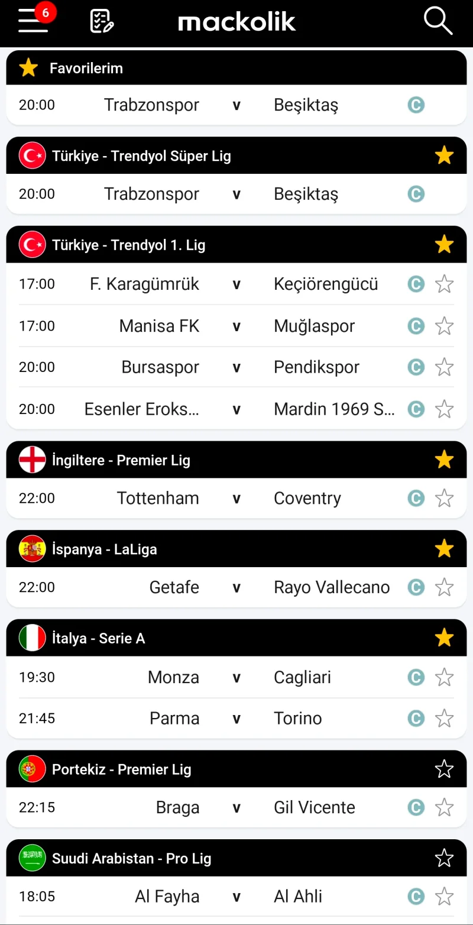The image size is (473, 925).
Task: Click the Saudi Arabia flag icon
Action: click(32, 858)
